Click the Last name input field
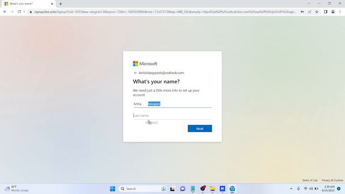The height and width of the screenshot is (194, 345). click(172, 115)
